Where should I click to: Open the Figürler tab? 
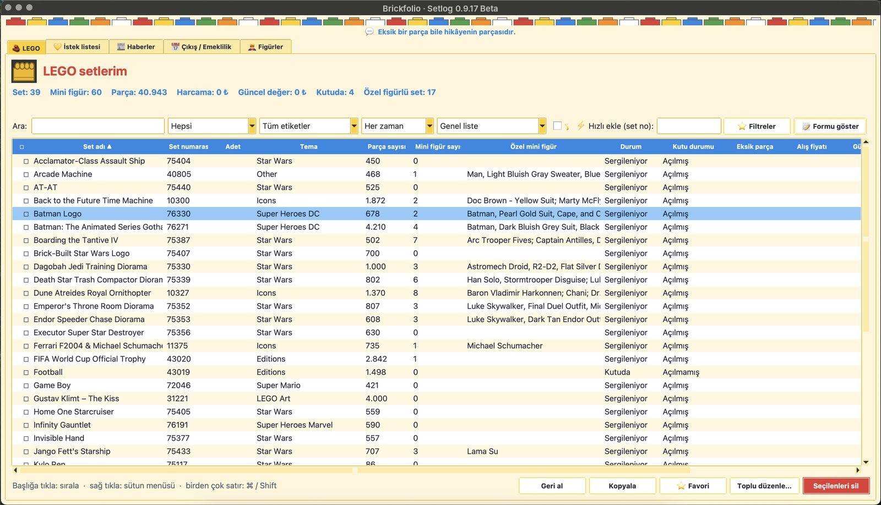[265, 47]
